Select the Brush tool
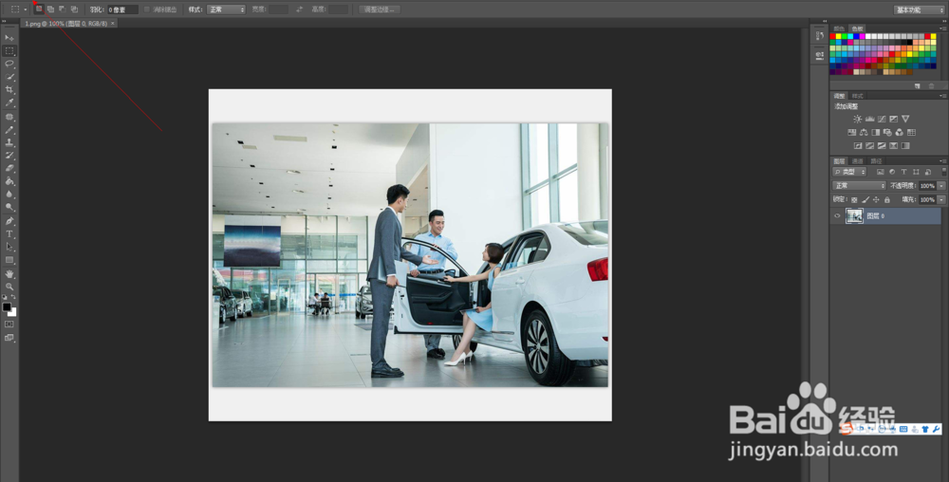Viewport: 949px width, 482px height. [9, 130]
